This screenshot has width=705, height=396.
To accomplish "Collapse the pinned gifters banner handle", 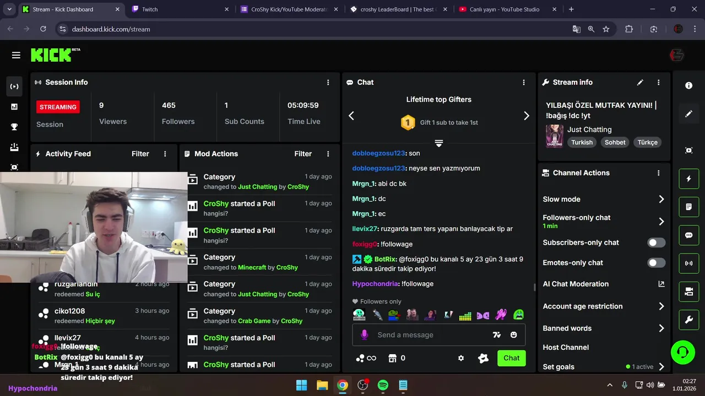I will (439, 143).
